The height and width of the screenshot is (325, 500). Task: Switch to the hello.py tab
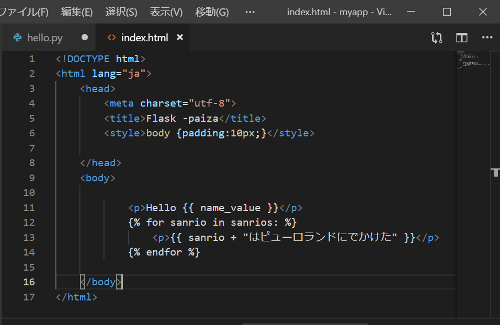[x=46, y=37]
